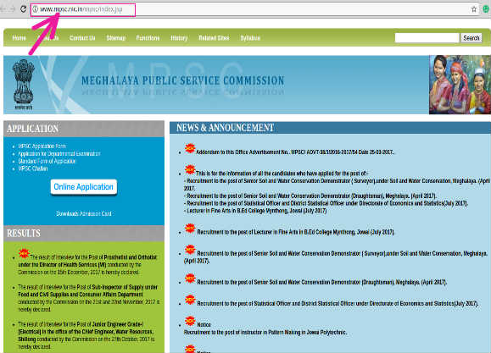
Task: Open the Syllabus menu item
Action: [x=250, y=38]
